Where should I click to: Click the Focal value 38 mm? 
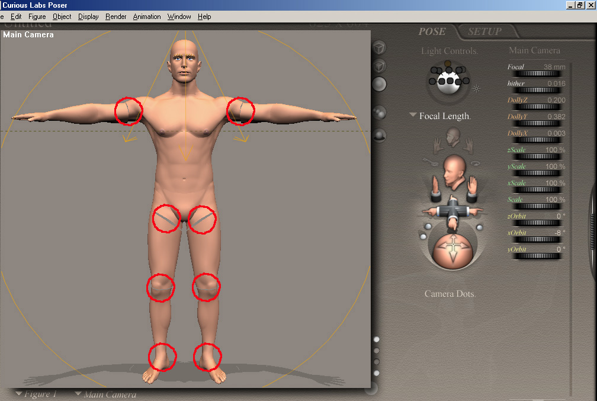(x=554, y=67)
